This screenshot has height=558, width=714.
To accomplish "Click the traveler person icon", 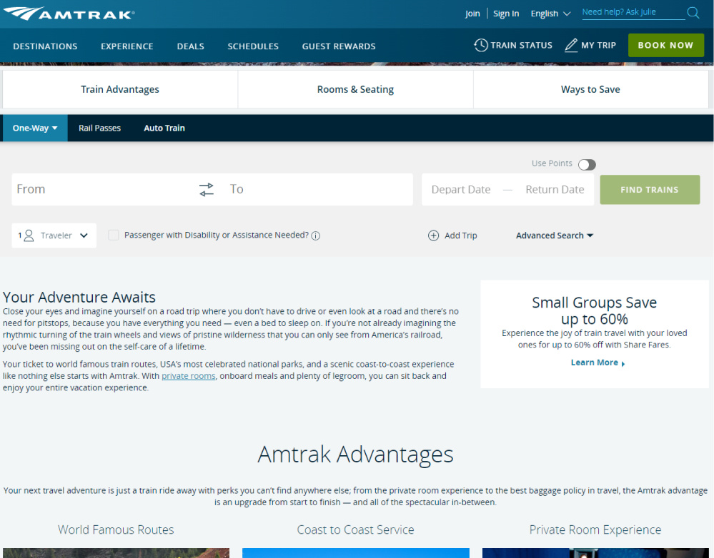I will point(29,235).
